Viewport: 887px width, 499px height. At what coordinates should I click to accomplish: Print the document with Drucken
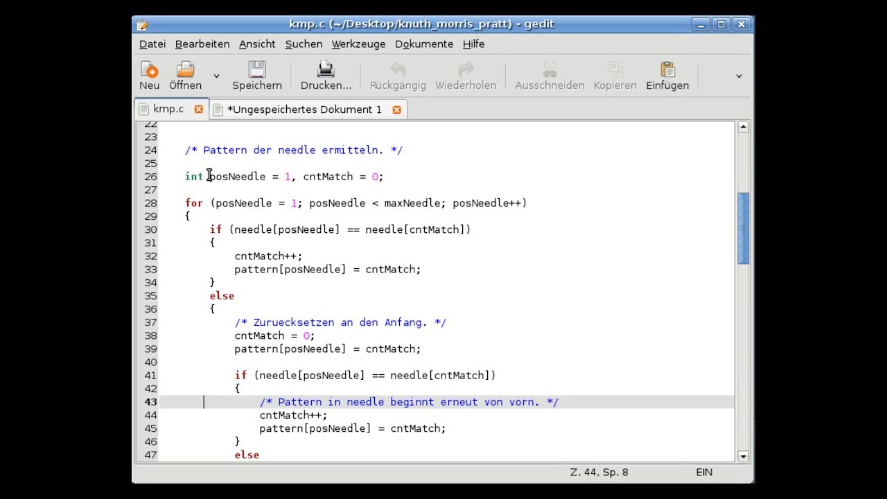point(326,76)
